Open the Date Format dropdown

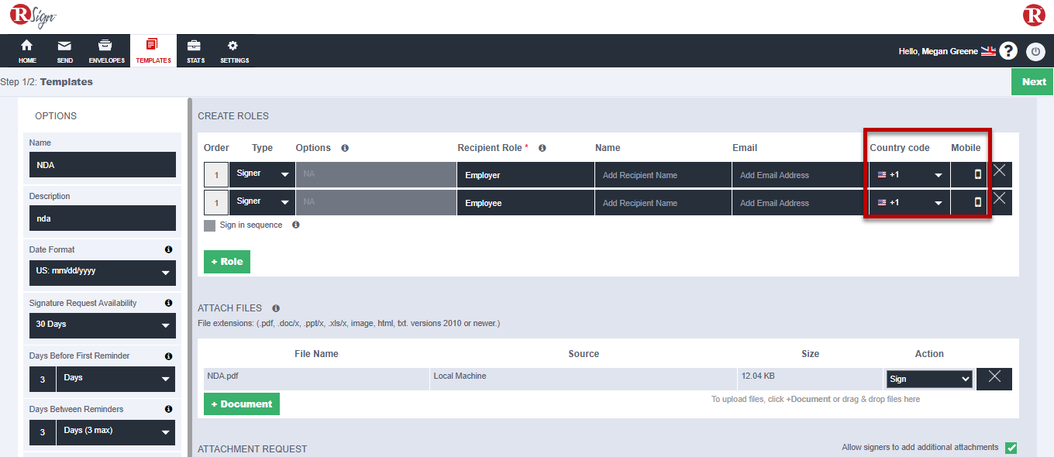click(x=102, y=272)
